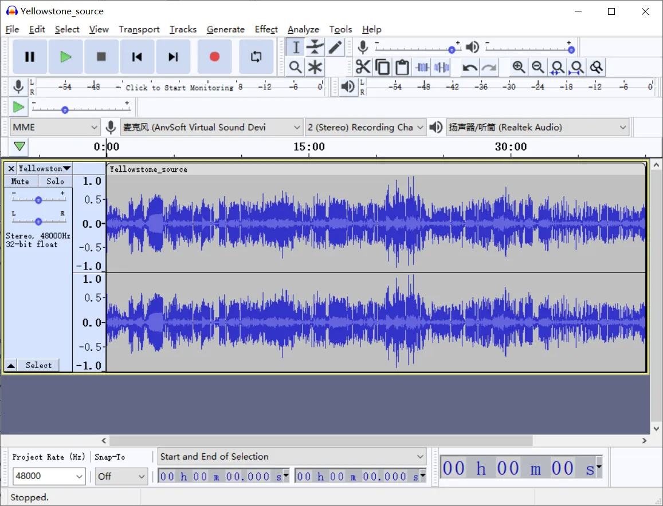Click the Silence audio selection icon
This screenshot has height=506, width=663.
point(441,68)
